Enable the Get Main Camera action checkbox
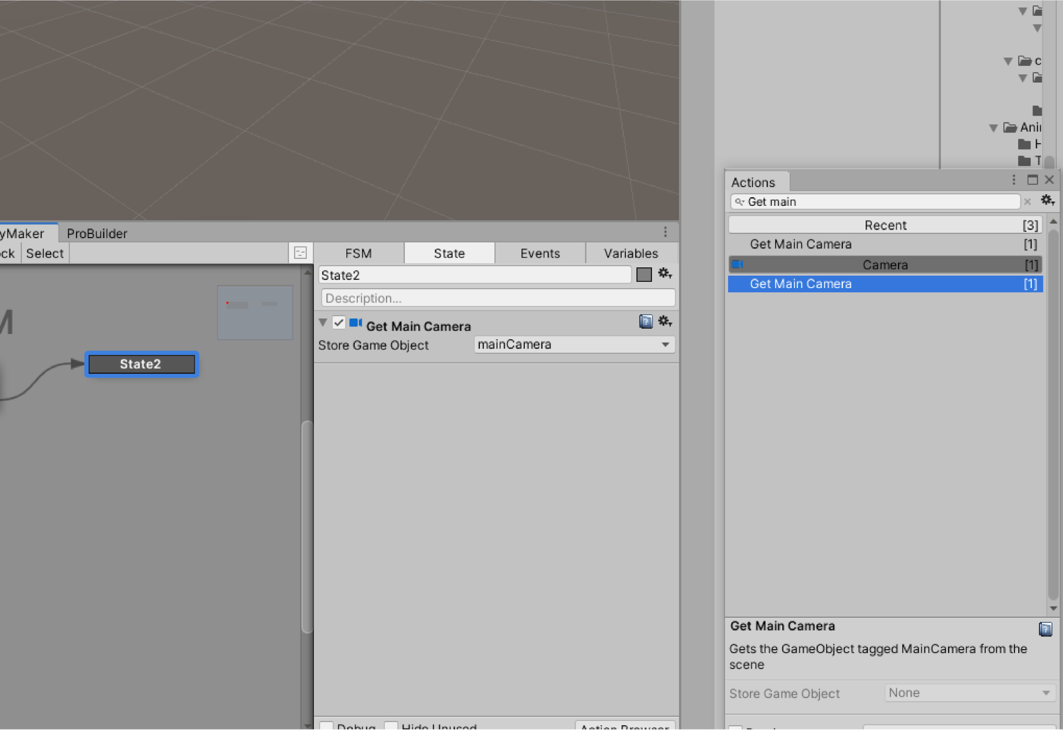This screenshot has height=730, width=1063. (x=339, y=323)
